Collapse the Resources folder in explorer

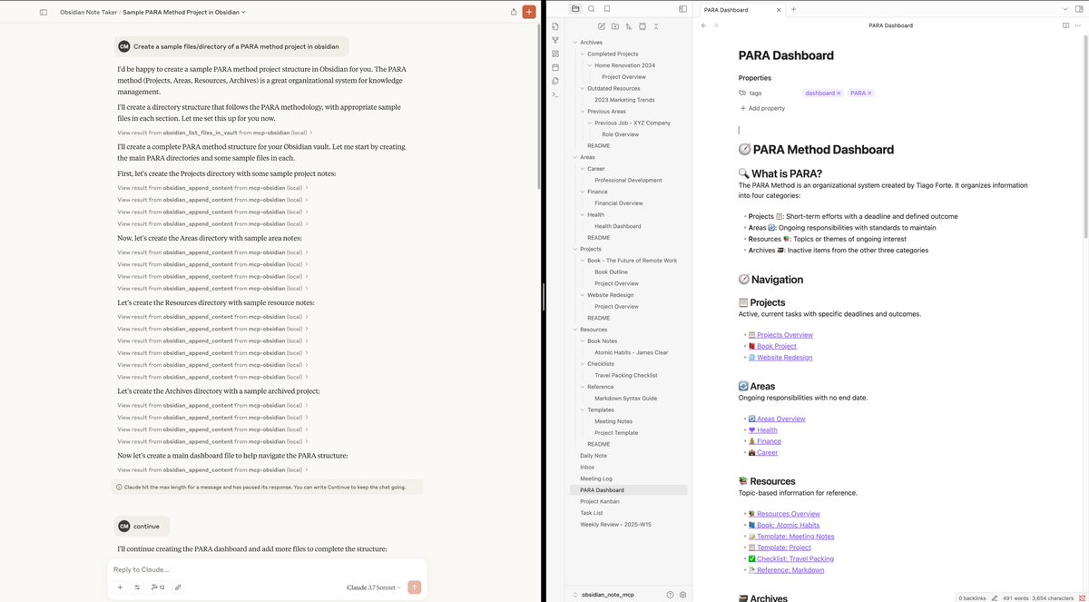point(575,330)
